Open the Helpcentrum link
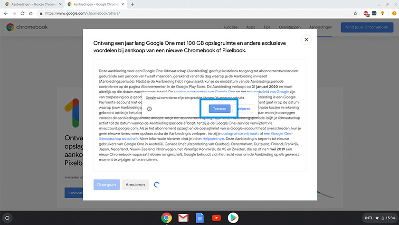The width and height of the screenshot is (399, 225). (x=213, y=139)
